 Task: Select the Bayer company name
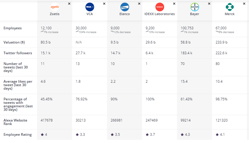pyautogui.click(x=194, y=14)
